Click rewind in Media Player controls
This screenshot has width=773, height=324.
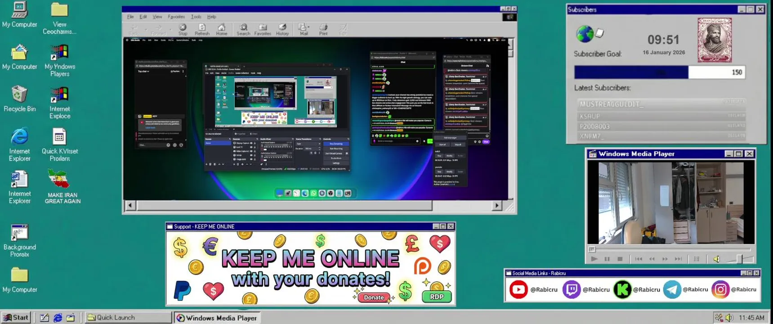652,259
